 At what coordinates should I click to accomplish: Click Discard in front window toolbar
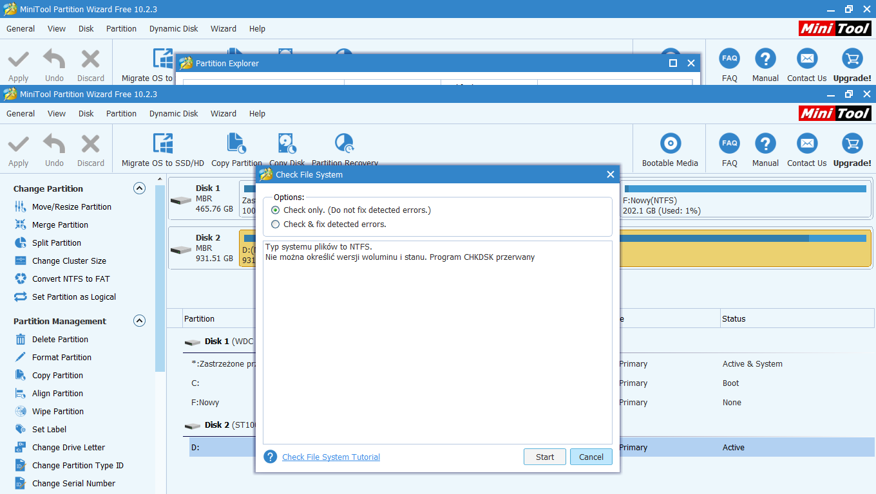(x=90, y=150)
